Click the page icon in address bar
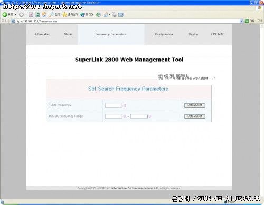The height and width of the screenshot is (205, 264). point(13,21)
